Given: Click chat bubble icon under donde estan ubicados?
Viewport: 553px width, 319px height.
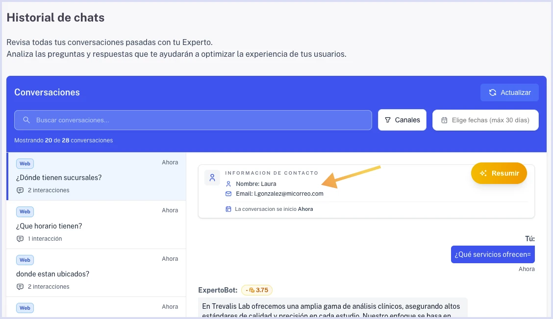Looking at the screenshot, I should (20, 287).
